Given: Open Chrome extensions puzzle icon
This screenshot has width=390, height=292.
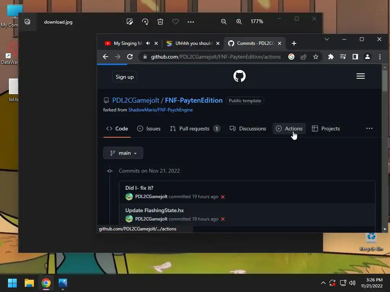Looking at the screenshot, I should 331,57.
